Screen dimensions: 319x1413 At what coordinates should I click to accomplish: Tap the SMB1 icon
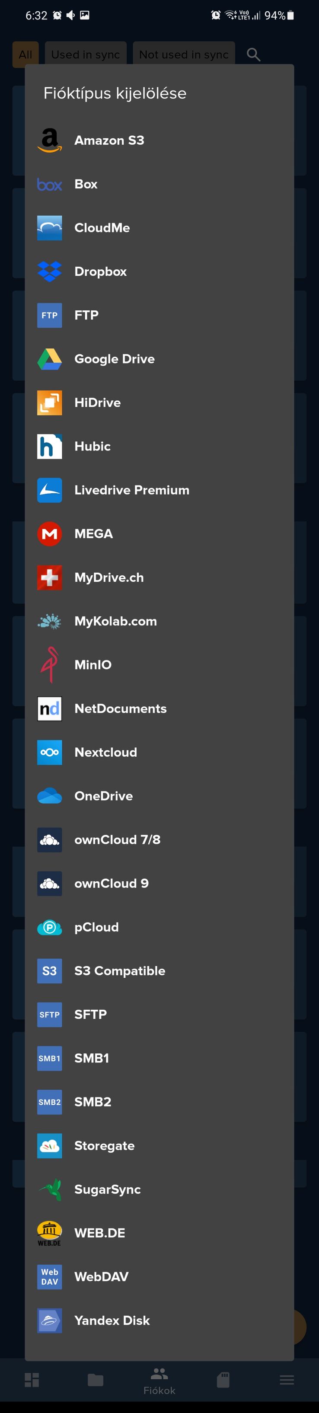[49, 1058]
